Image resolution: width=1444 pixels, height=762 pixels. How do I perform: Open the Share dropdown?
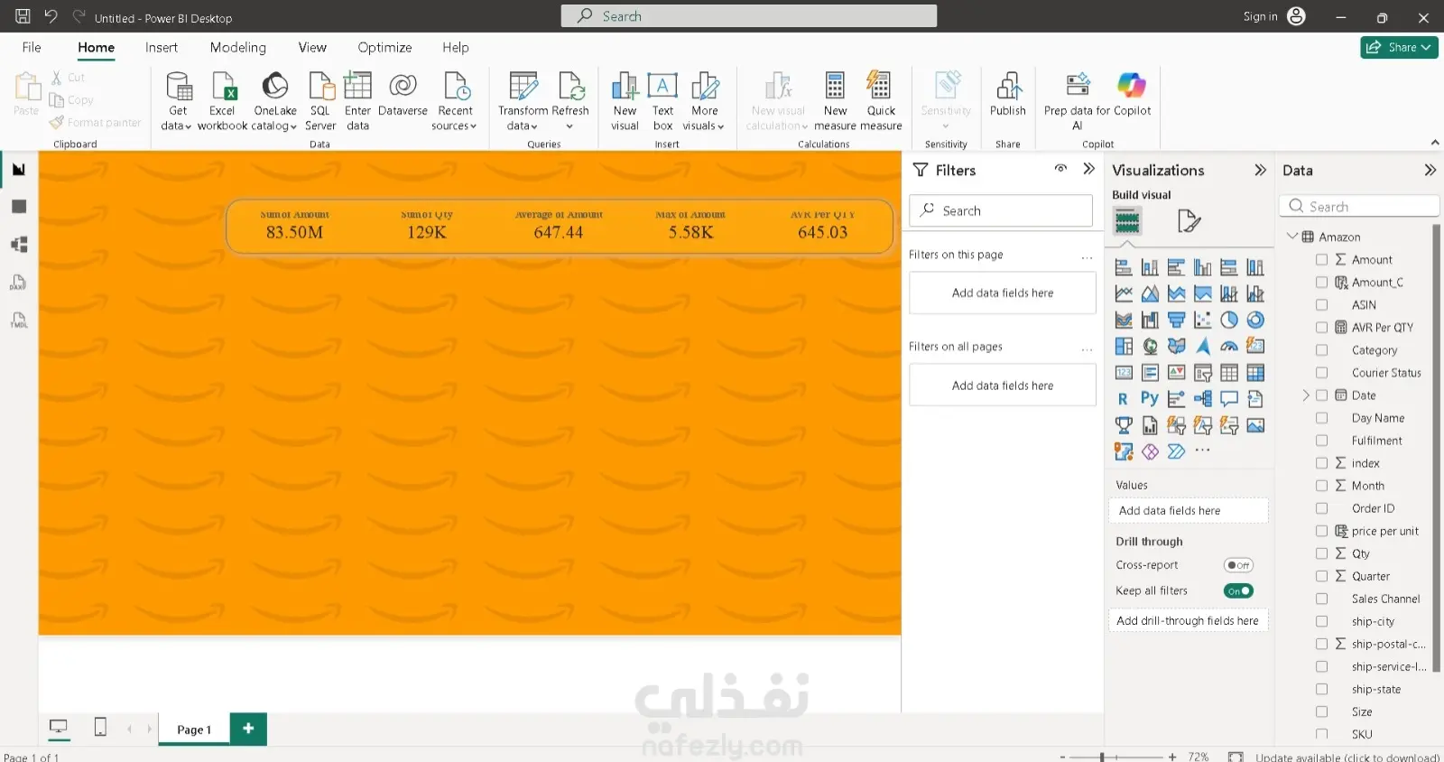(1399, 47)
